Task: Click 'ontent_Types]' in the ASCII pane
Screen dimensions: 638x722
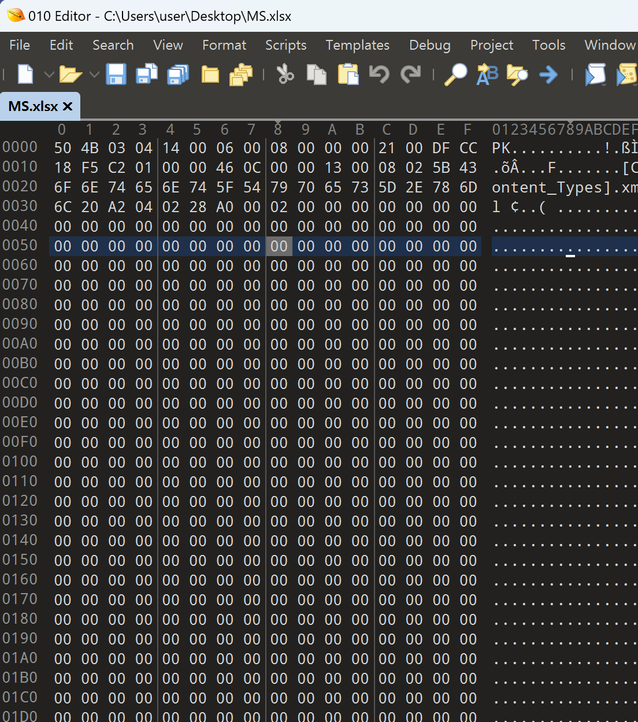Action: point(551,187)
